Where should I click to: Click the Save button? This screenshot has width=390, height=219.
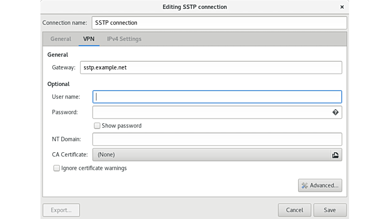click(330, 210)
